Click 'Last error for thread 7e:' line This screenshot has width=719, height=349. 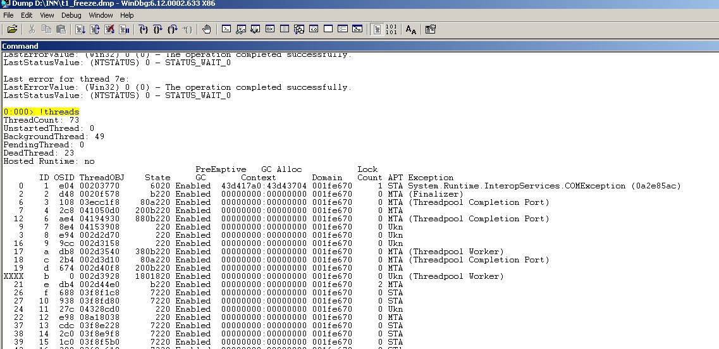click(66, 79)
